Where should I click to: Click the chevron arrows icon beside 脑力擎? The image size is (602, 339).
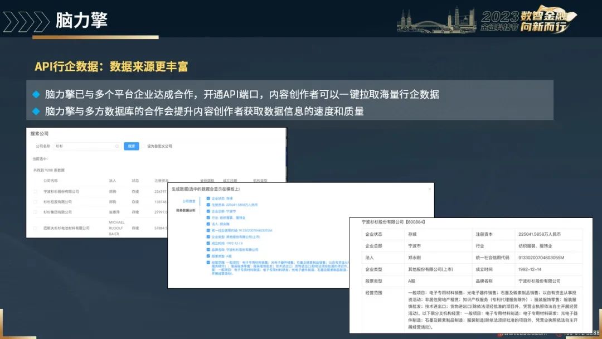pyautogui.click(x=26, y=22)
